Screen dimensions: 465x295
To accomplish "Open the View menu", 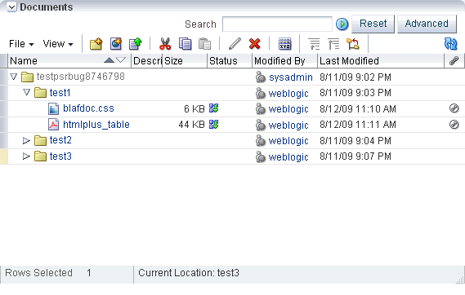I will [x=58, y=44].
